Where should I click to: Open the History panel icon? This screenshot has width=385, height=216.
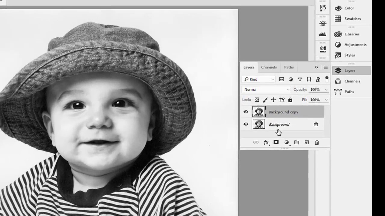[x=323, y=8]
